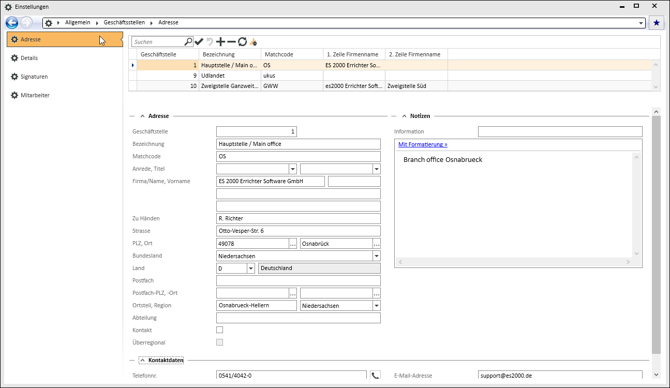Click the Zu Händen input field
Image resolution: width=670 pixels, height=388 pixels.
coord(298,218)
